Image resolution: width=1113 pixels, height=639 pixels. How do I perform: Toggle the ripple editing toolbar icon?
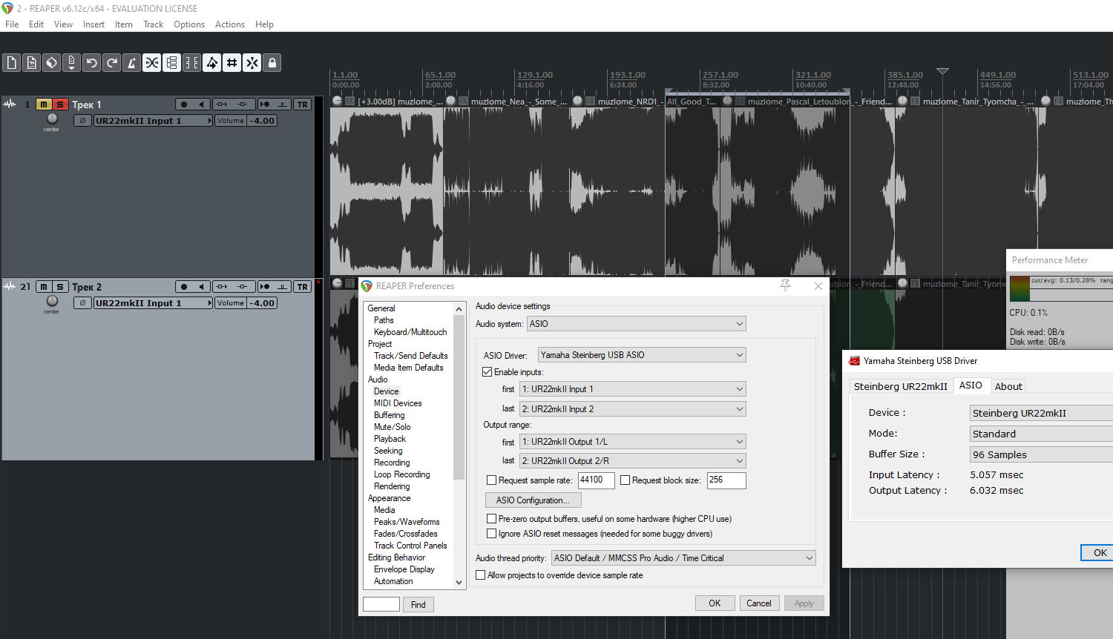(191, 63)
